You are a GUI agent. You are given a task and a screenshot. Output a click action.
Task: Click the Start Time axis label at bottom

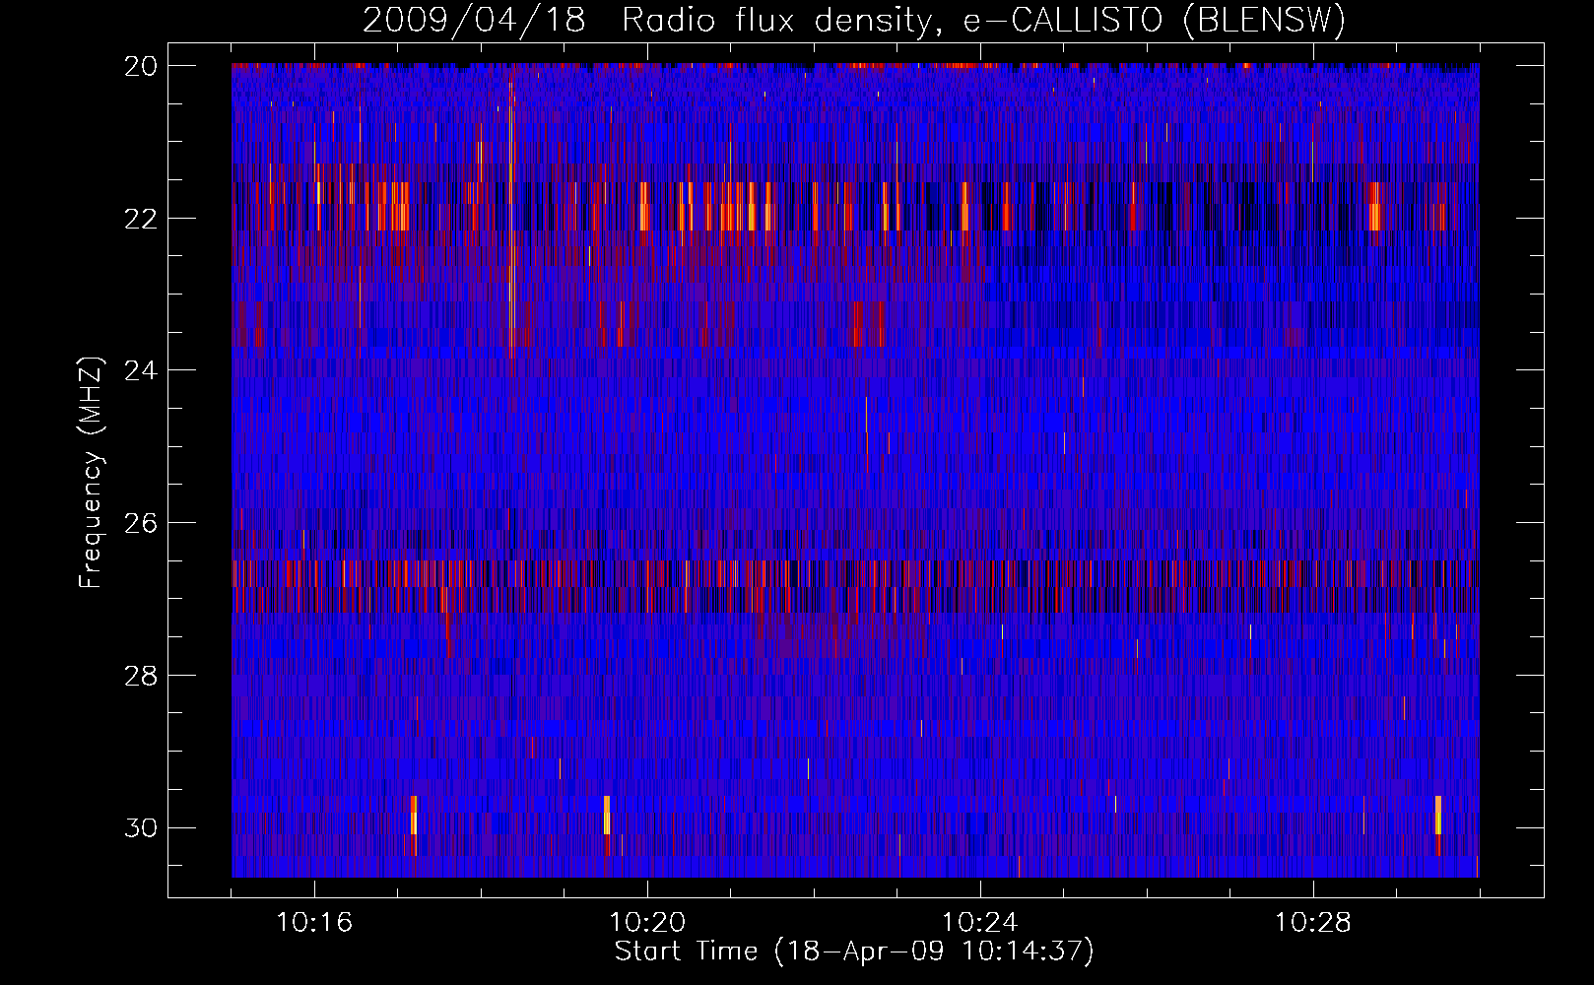click(x=854, y=952)
